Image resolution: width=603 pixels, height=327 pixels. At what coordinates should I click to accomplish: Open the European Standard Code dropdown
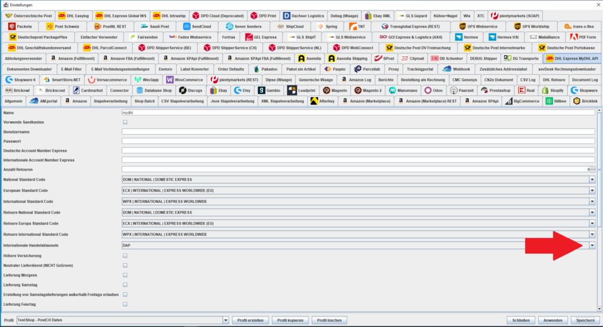(592, 191)
